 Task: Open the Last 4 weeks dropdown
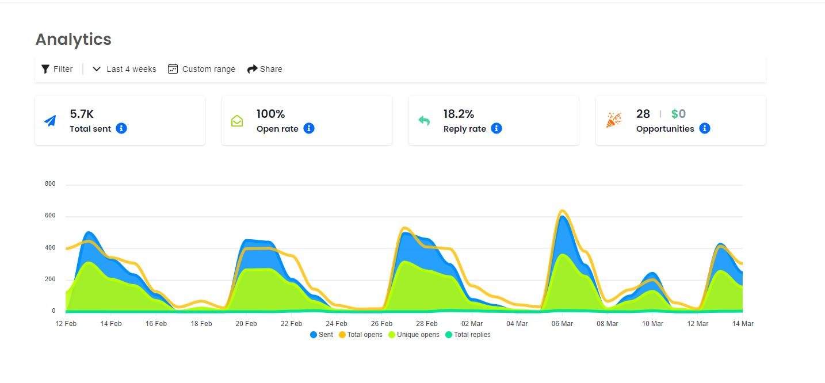click(131, 69)
